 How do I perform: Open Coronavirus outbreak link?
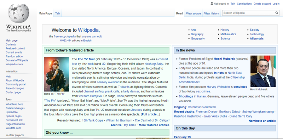click(202, 107)
